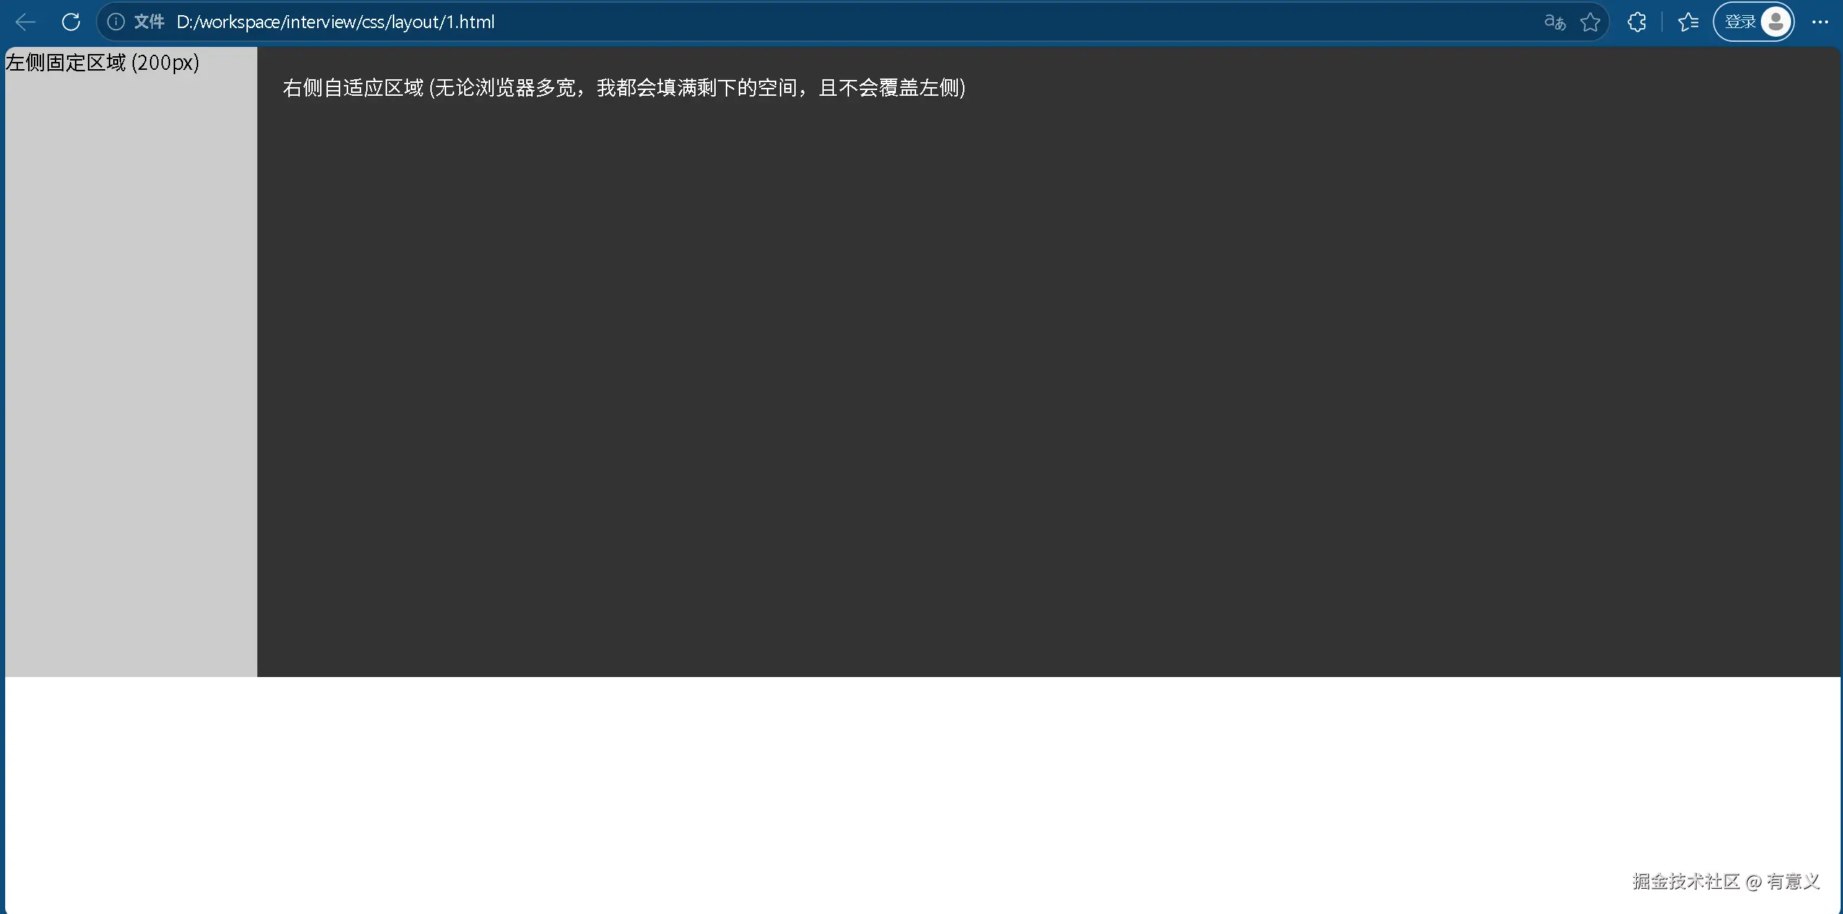Click the translate page icon
Image resolution: width=1843 pixels, height=914 pixels.
coord(1555,22)
